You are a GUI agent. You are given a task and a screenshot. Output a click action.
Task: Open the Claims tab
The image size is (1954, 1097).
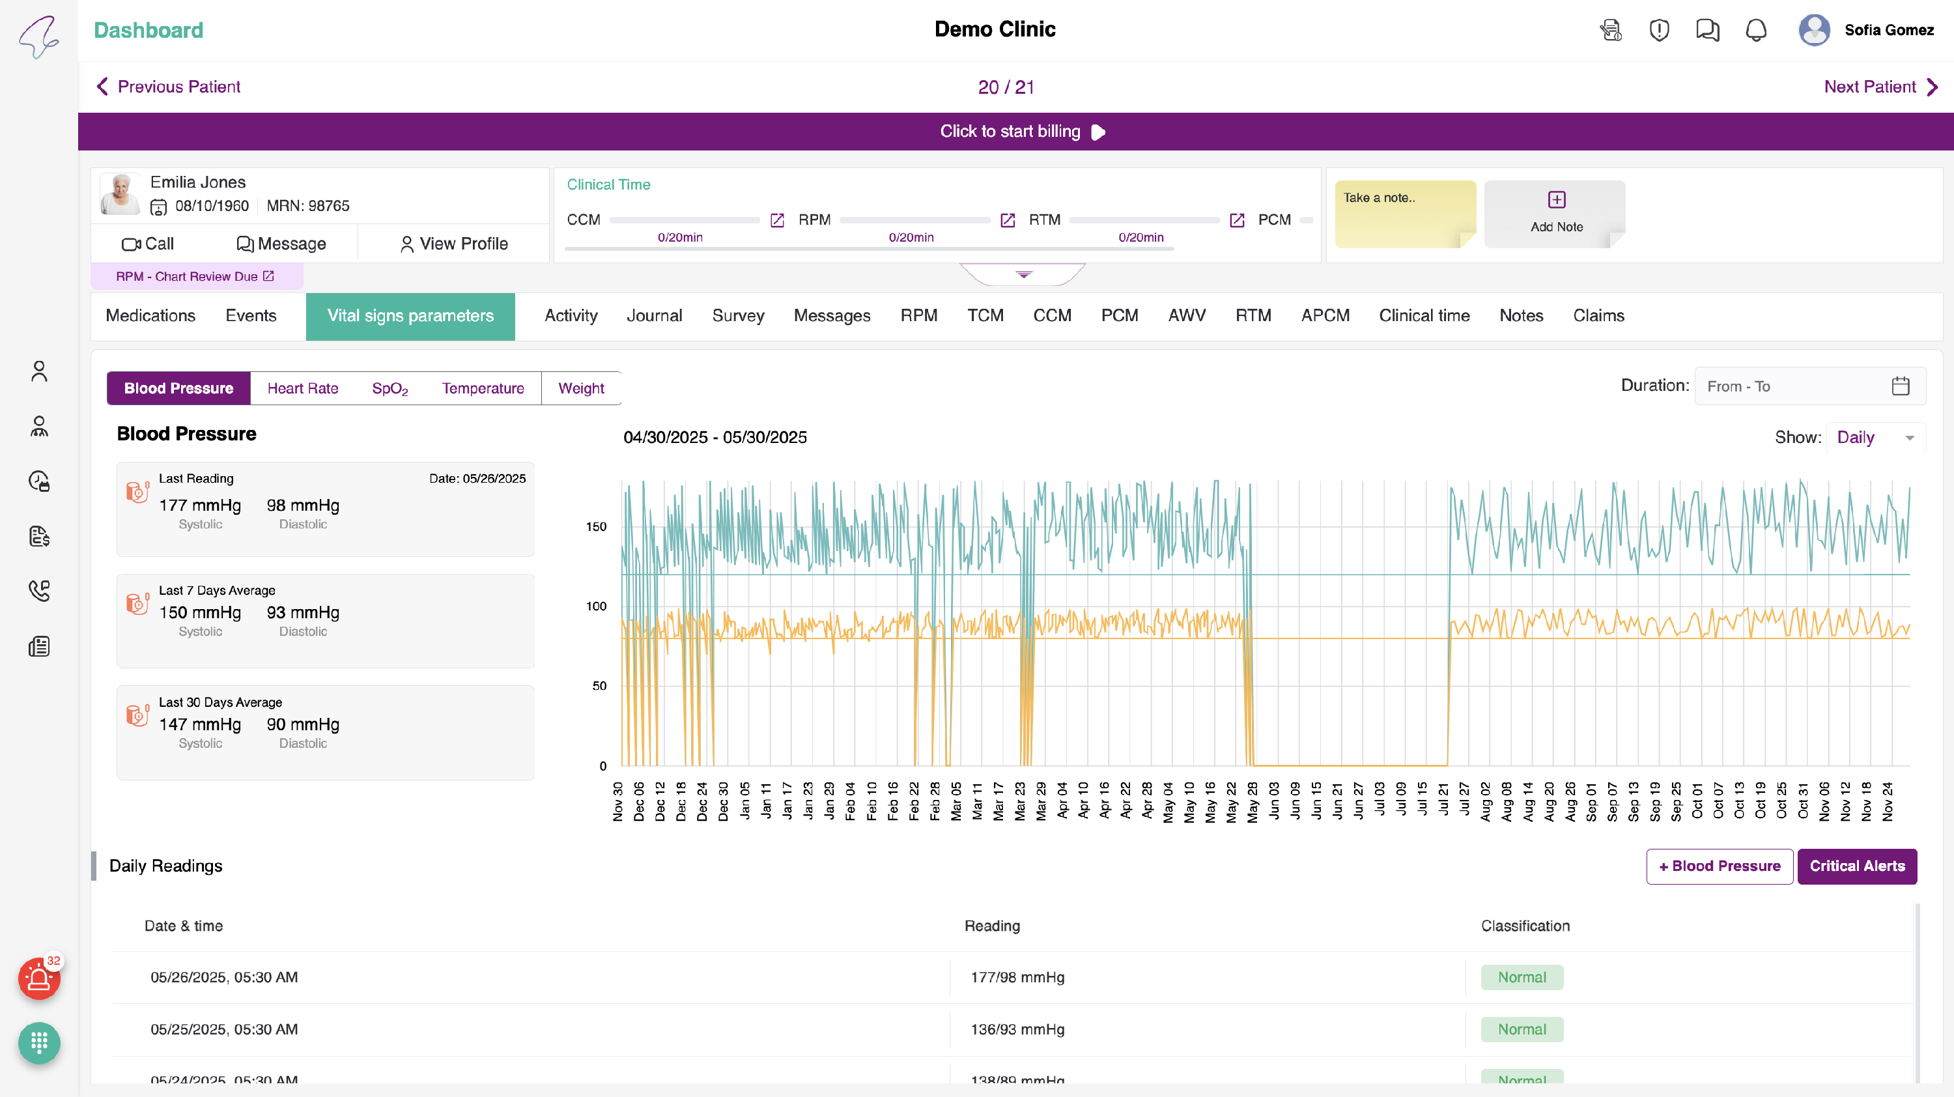pos(1598,315)
